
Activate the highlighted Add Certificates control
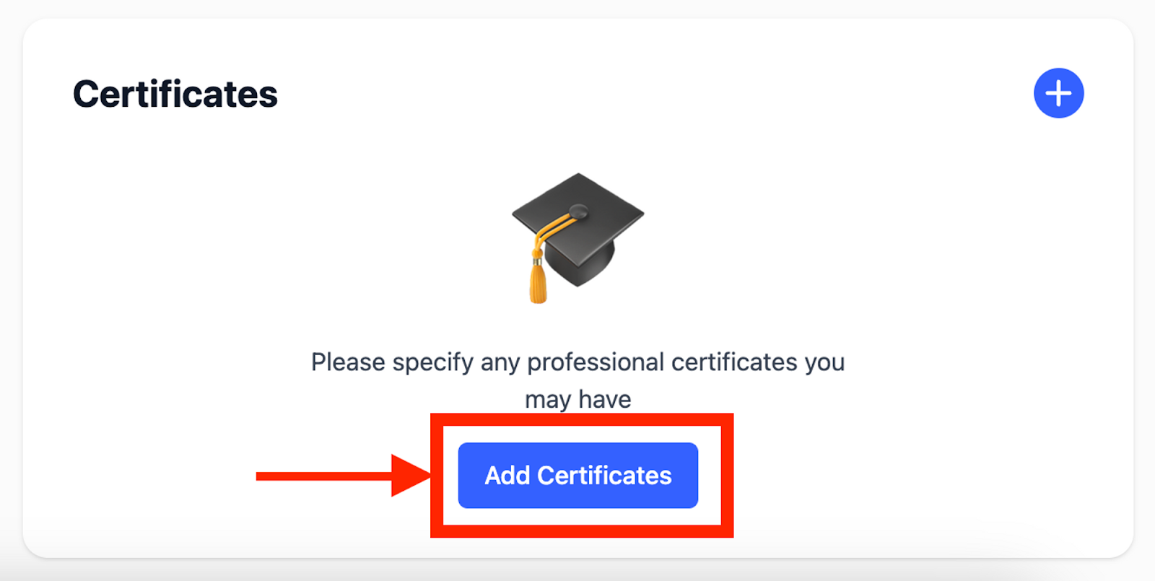tap(577, 476)
